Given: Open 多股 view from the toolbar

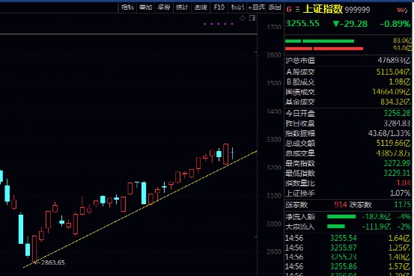Looking at the screenshot, I should click(164, 7).
